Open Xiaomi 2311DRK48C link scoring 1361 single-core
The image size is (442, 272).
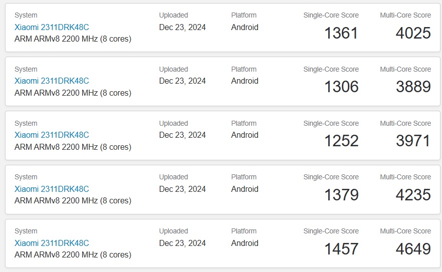[52, 28]
